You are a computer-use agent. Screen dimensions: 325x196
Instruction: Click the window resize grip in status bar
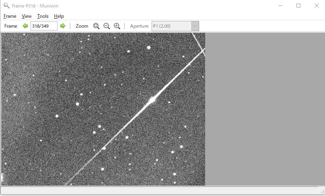322,191
